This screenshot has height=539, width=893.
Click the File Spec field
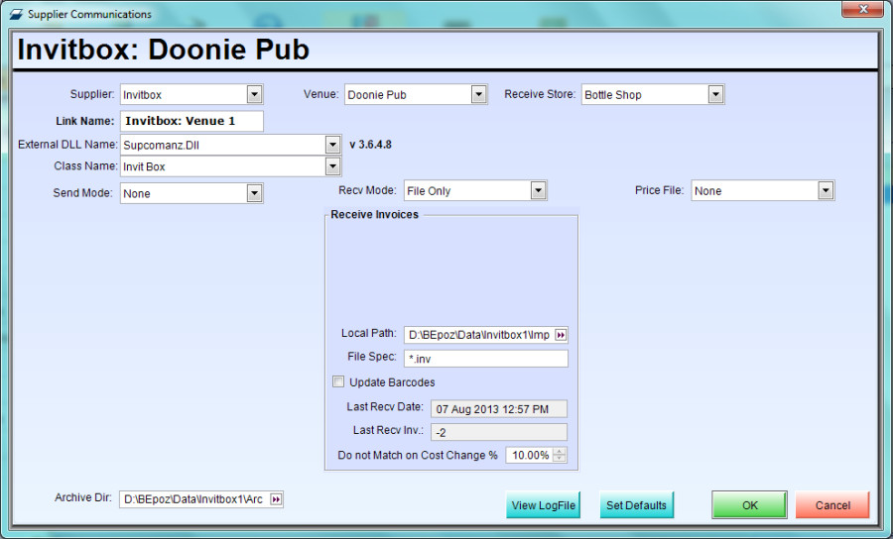(486, 359)
